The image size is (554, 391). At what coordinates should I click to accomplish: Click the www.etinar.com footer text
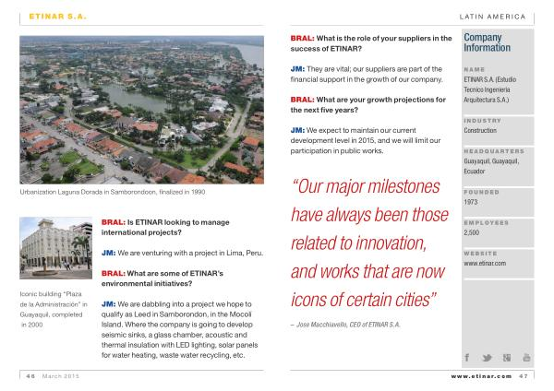coord(481,376)
